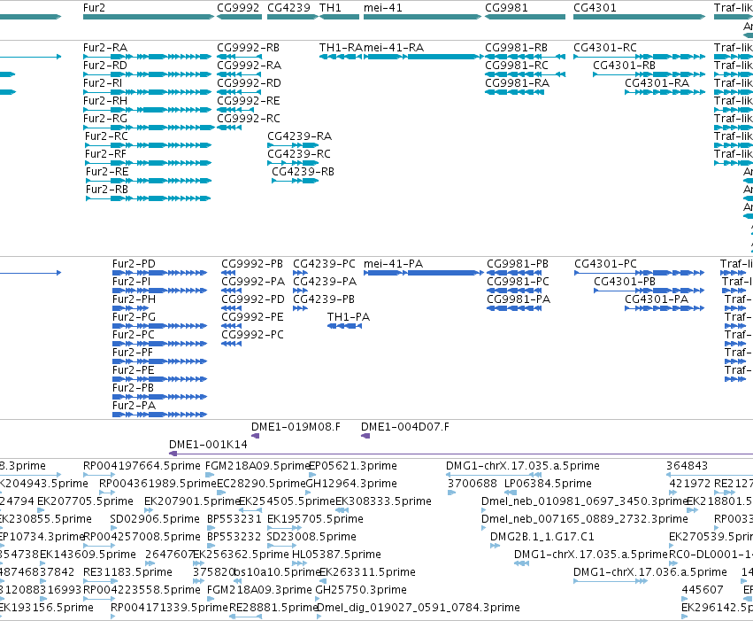The width and height of the screenshot is (753, 621).
Task: Click EST 445607
Action: 685,599
